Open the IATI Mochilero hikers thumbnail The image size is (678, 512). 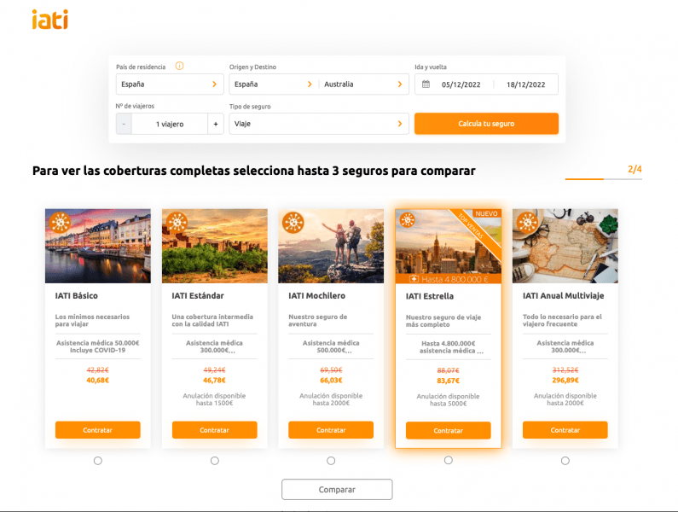331,246
